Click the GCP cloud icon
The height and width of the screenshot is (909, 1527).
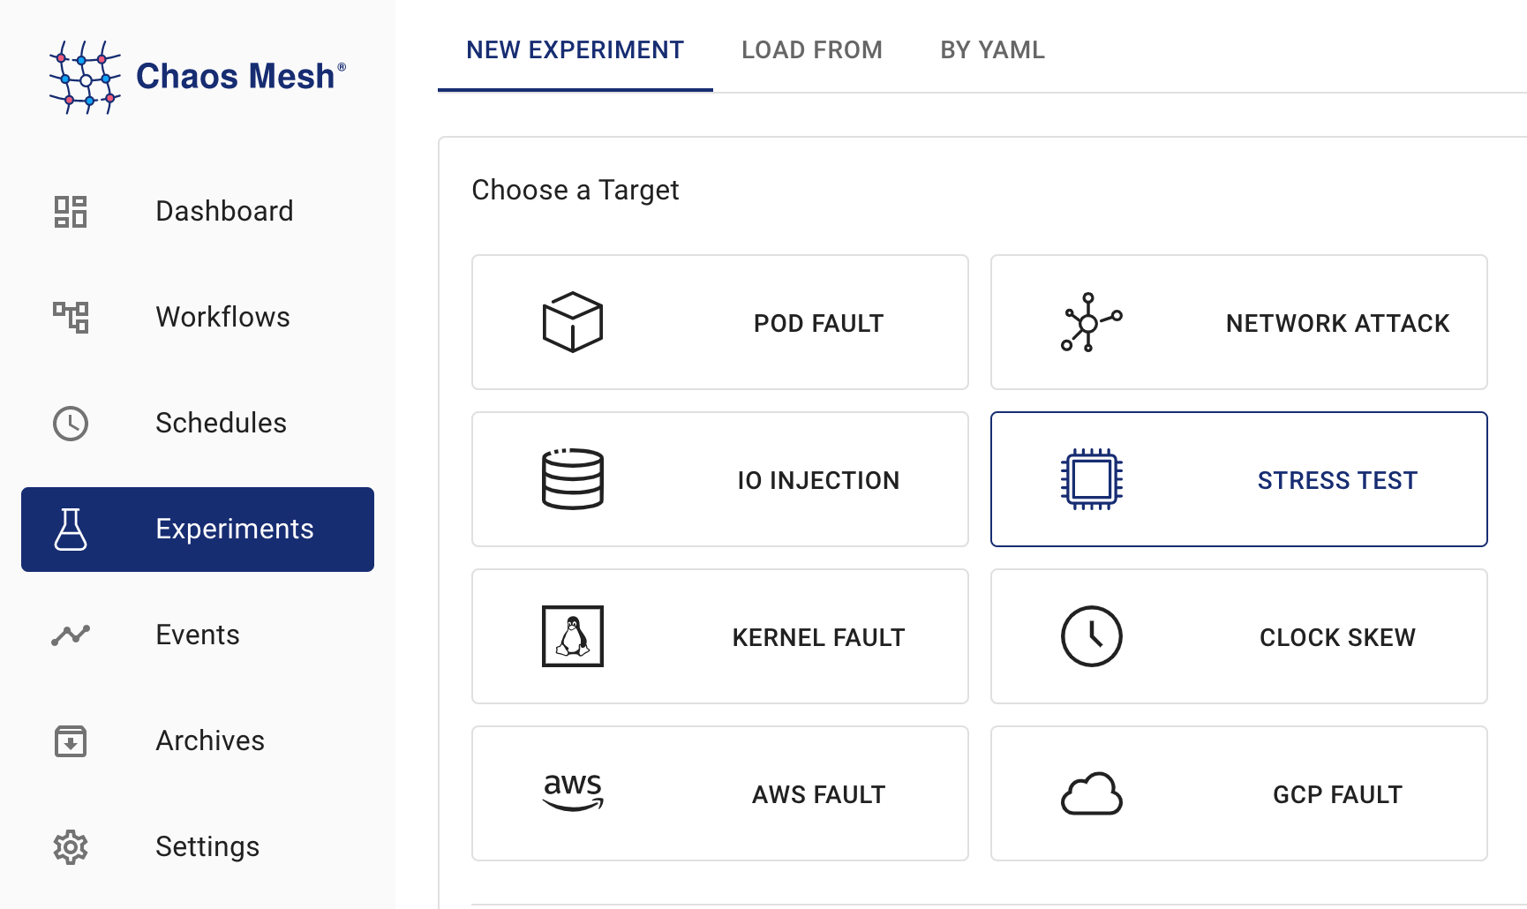coord(1092,793)
